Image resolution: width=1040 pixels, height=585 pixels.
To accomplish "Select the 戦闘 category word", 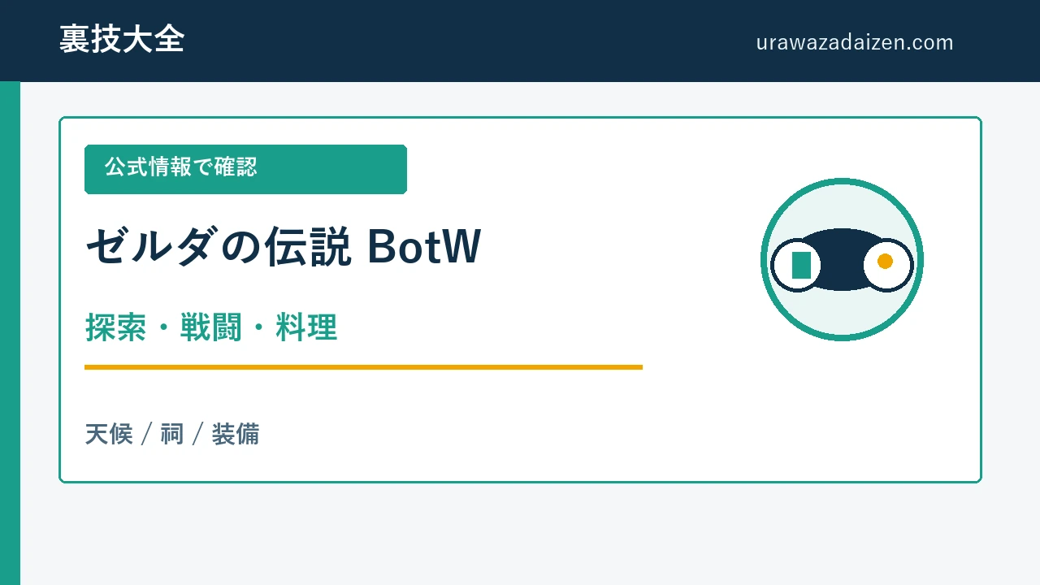I will click(x=211, y=328).
